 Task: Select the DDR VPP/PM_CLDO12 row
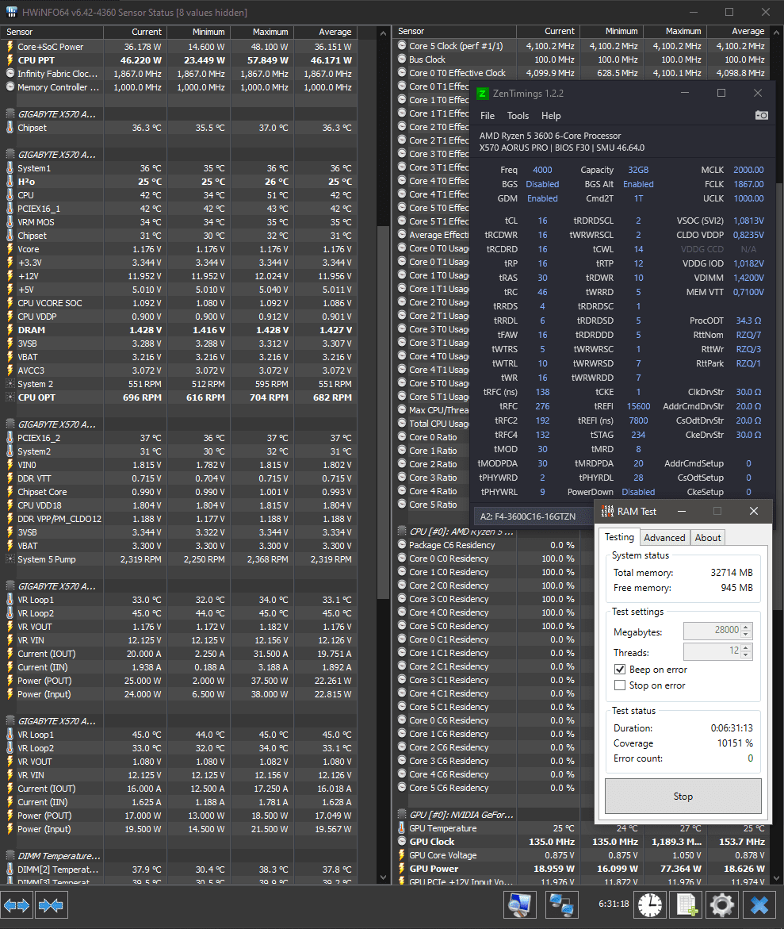tap(179, 518)
